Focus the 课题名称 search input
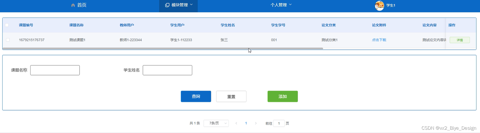 pyautogui.click(x=55, y=70)
